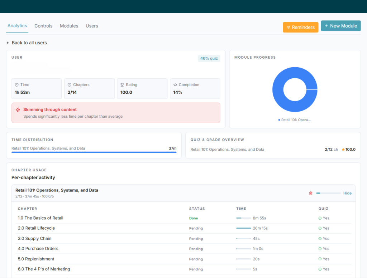
Task: Create a New Module
Action: click(x=341, y=26)
